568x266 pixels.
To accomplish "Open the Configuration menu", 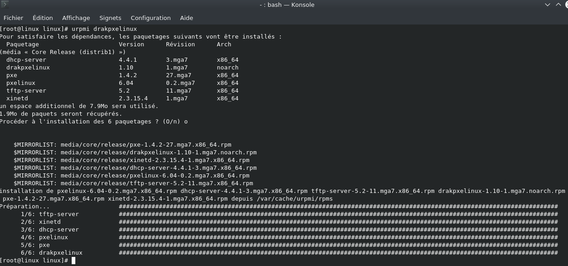I will 151,18.
